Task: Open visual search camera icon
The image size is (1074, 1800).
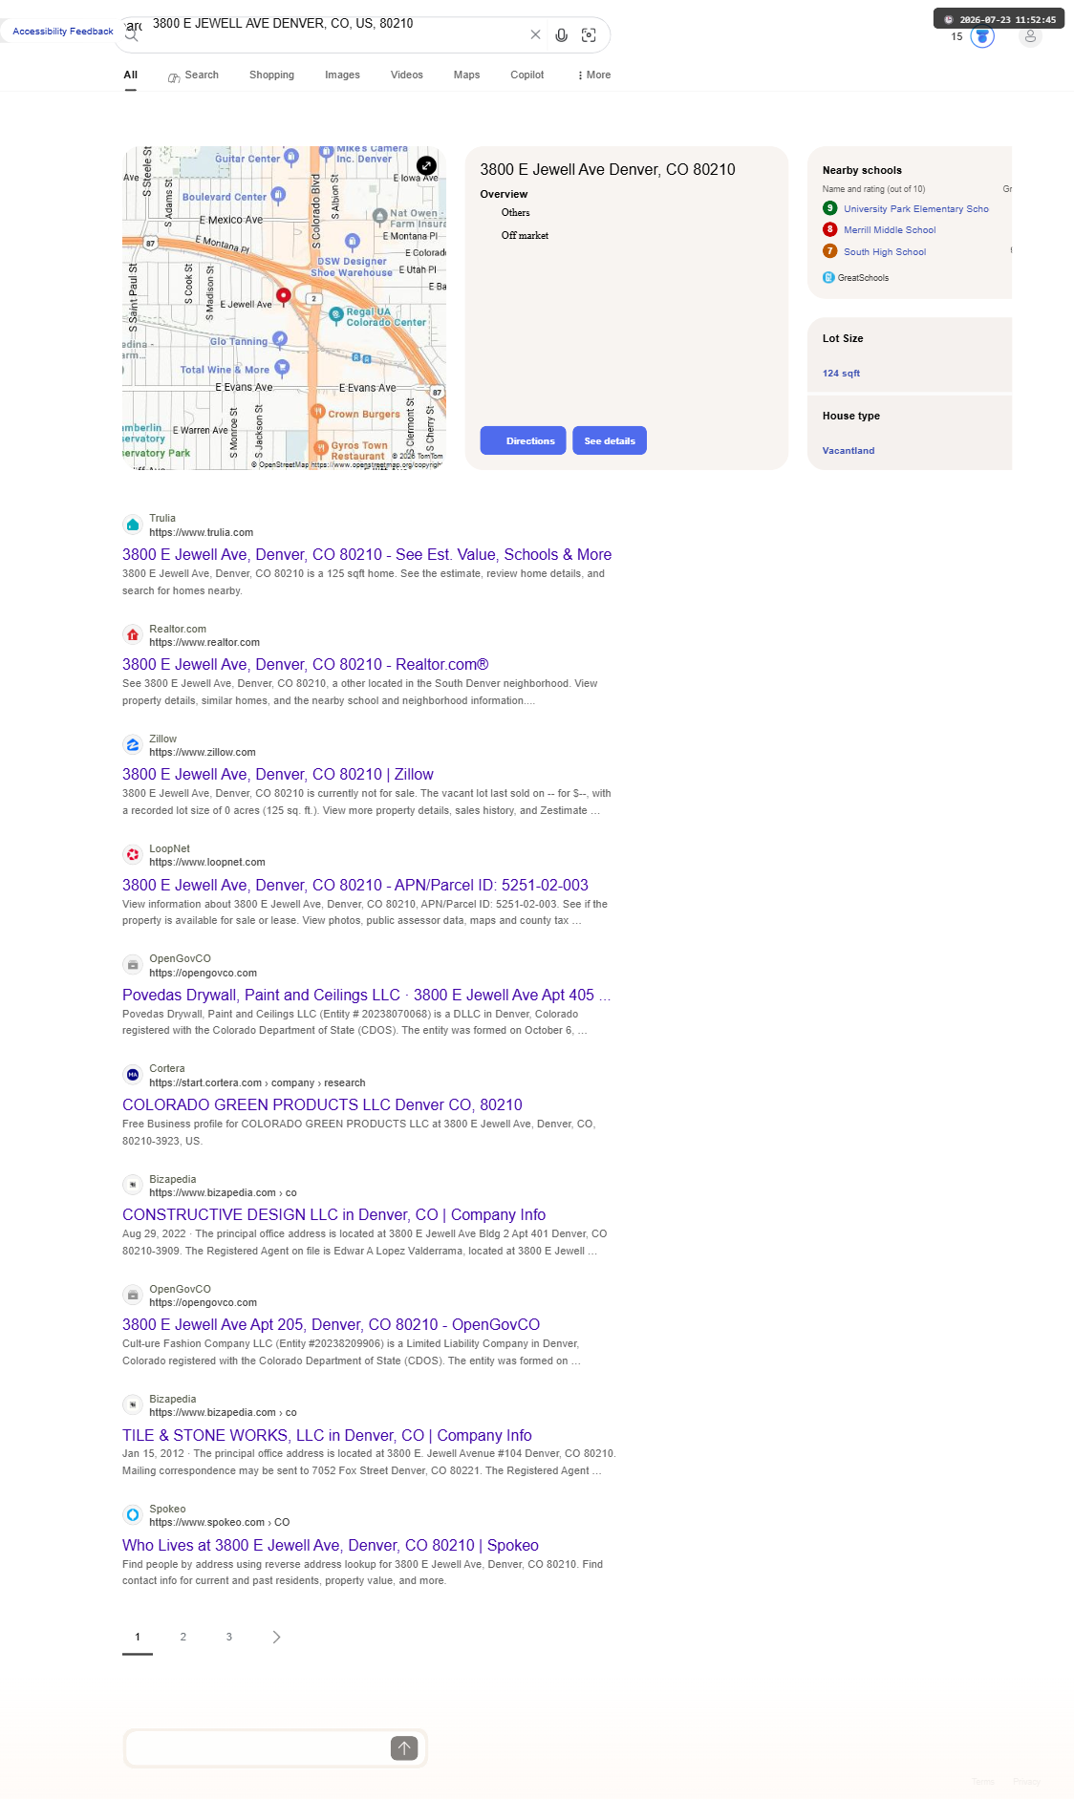Action: pyautogui.click(x=589, y=35)
